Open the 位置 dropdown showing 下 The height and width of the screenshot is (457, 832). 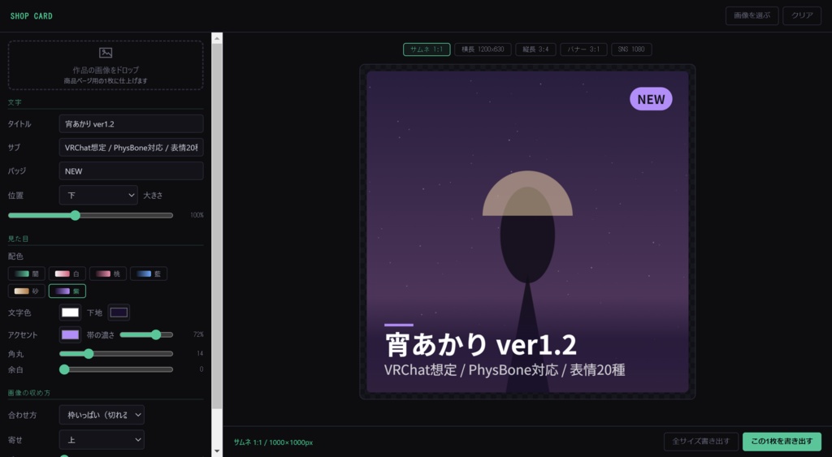[98, 195]
